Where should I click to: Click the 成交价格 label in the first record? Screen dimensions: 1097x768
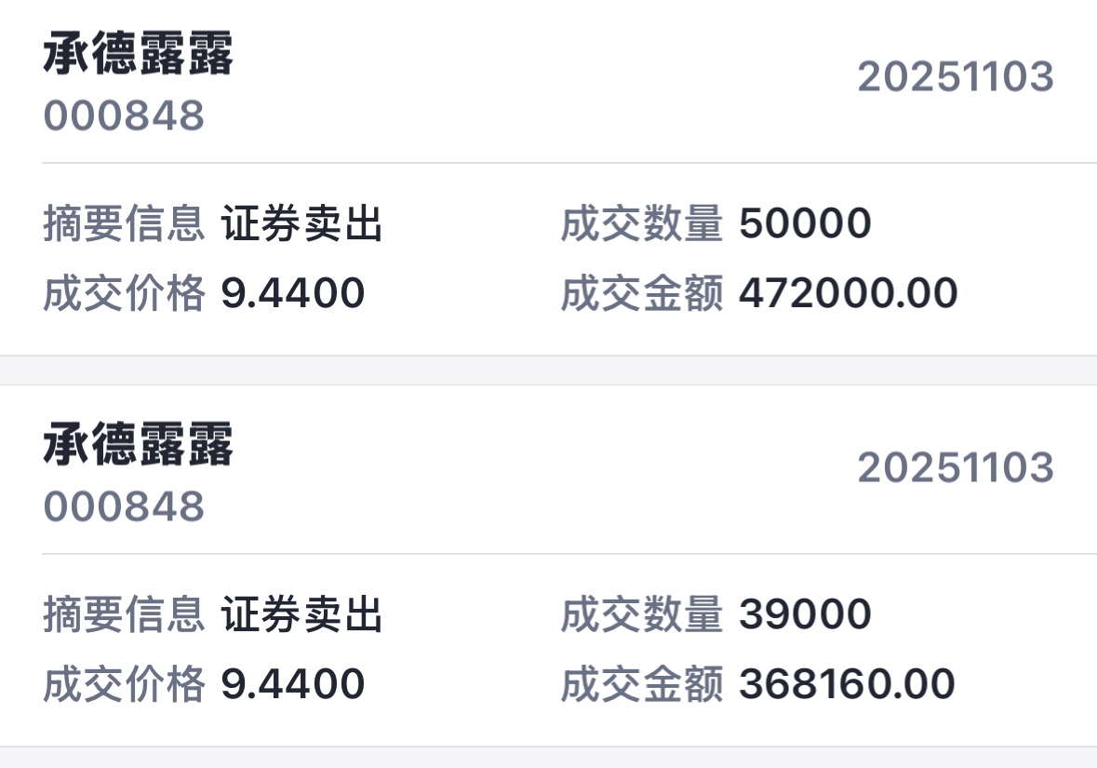pos(124,294)
